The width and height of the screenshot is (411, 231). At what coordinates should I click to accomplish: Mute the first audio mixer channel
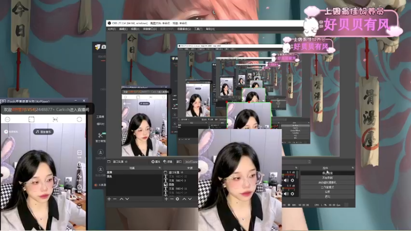point(286,181)
